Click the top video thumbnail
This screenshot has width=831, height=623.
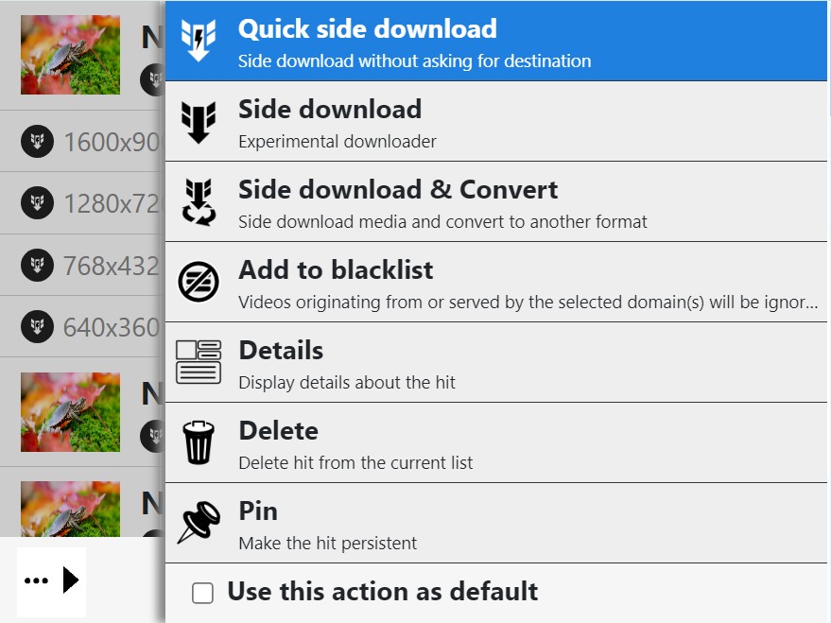click(x=70, y=54)
